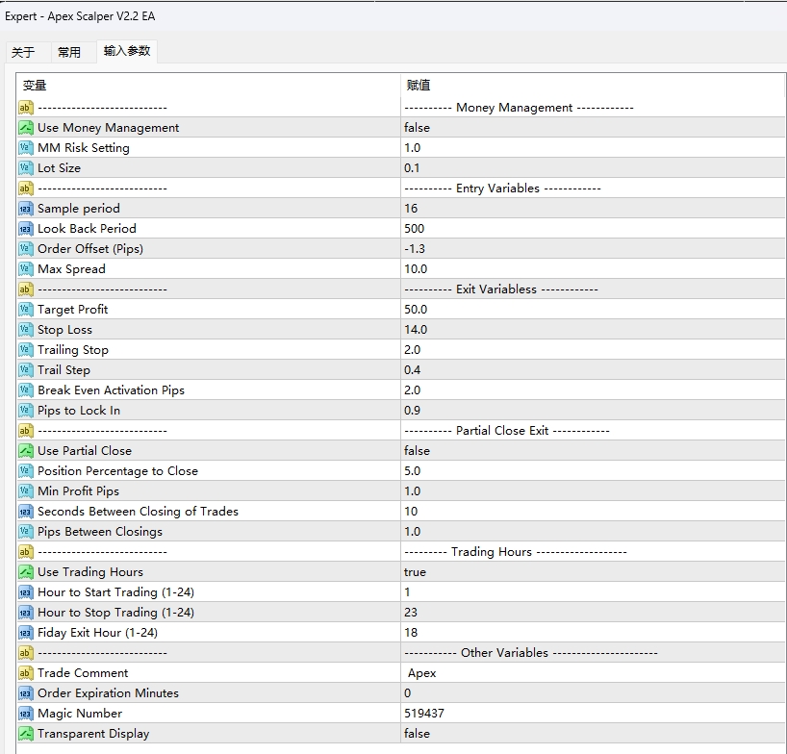Edit the Target Profit value 50.0
Screen dimensions: 787x754
[x=592, y=310]
